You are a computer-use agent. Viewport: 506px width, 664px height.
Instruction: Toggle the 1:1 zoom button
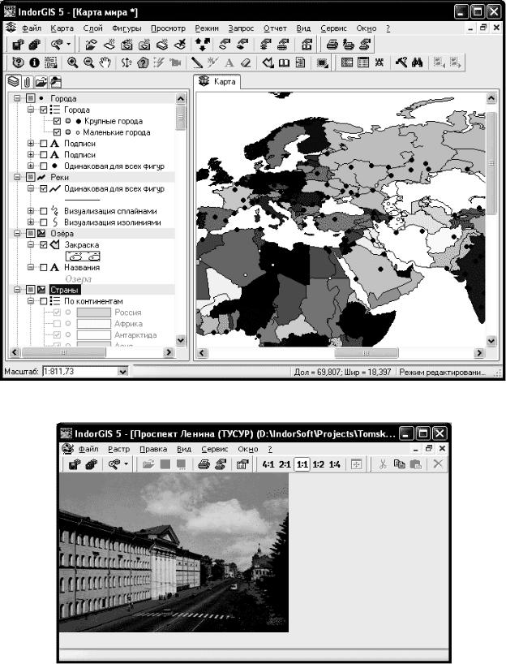coord(302,464)
